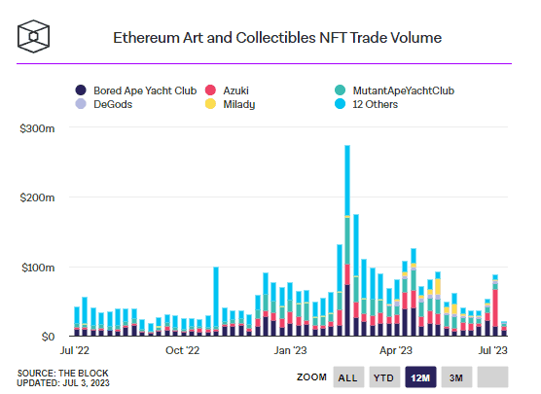Toggle the Azuki legend series
Screen dimensions: 541x394
tap(227, 90)
